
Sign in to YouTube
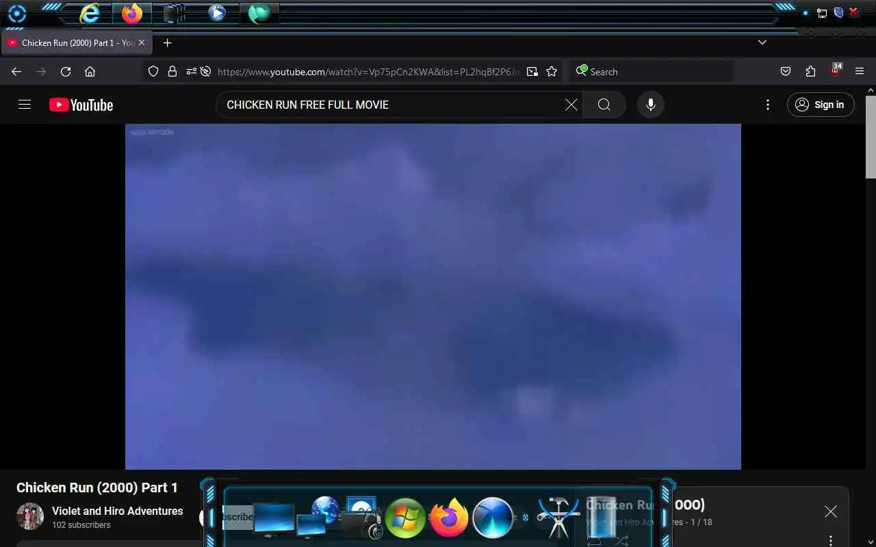tap(821, 105)
